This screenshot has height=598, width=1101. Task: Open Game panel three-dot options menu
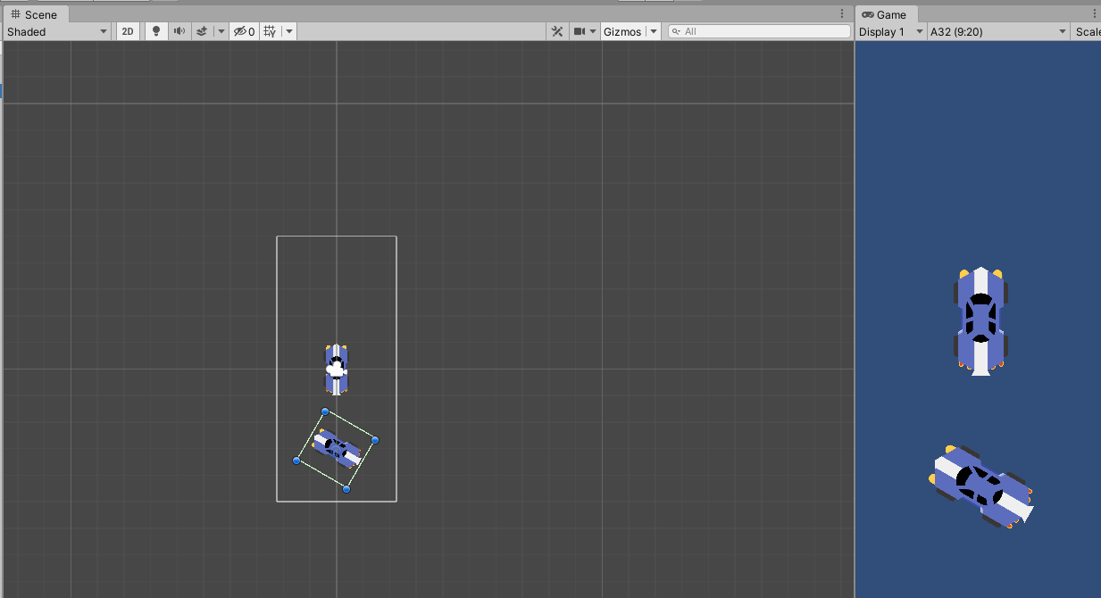1093,14
